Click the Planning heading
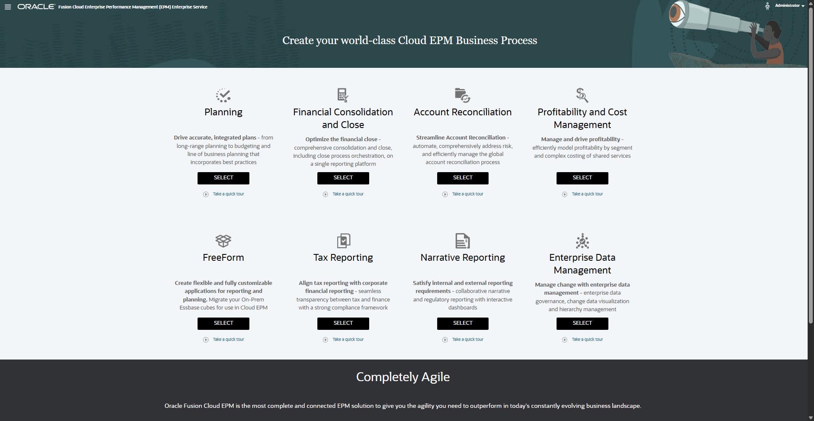Screen dimensions: 814x421 pyautogui.click(x=223, y=112)
